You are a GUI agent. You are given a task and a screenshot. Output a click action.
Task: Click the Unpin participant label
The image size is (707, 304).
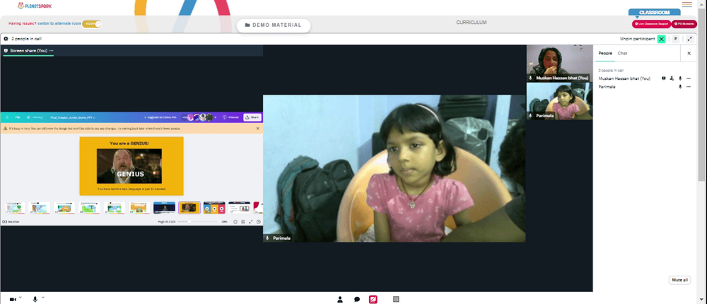coord(637,39)
